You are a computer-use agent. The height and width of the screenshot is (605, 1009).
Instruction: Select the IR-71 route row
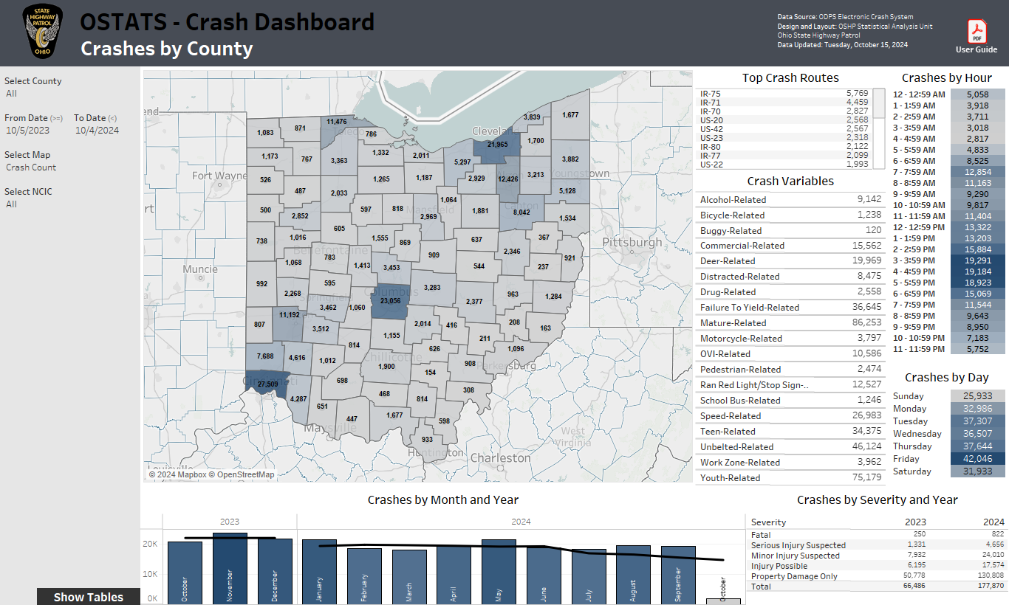tap(784, 103)
